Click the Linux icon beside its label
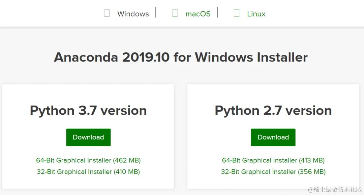Viewport: 364px width, 195px height. pos(237,13)
